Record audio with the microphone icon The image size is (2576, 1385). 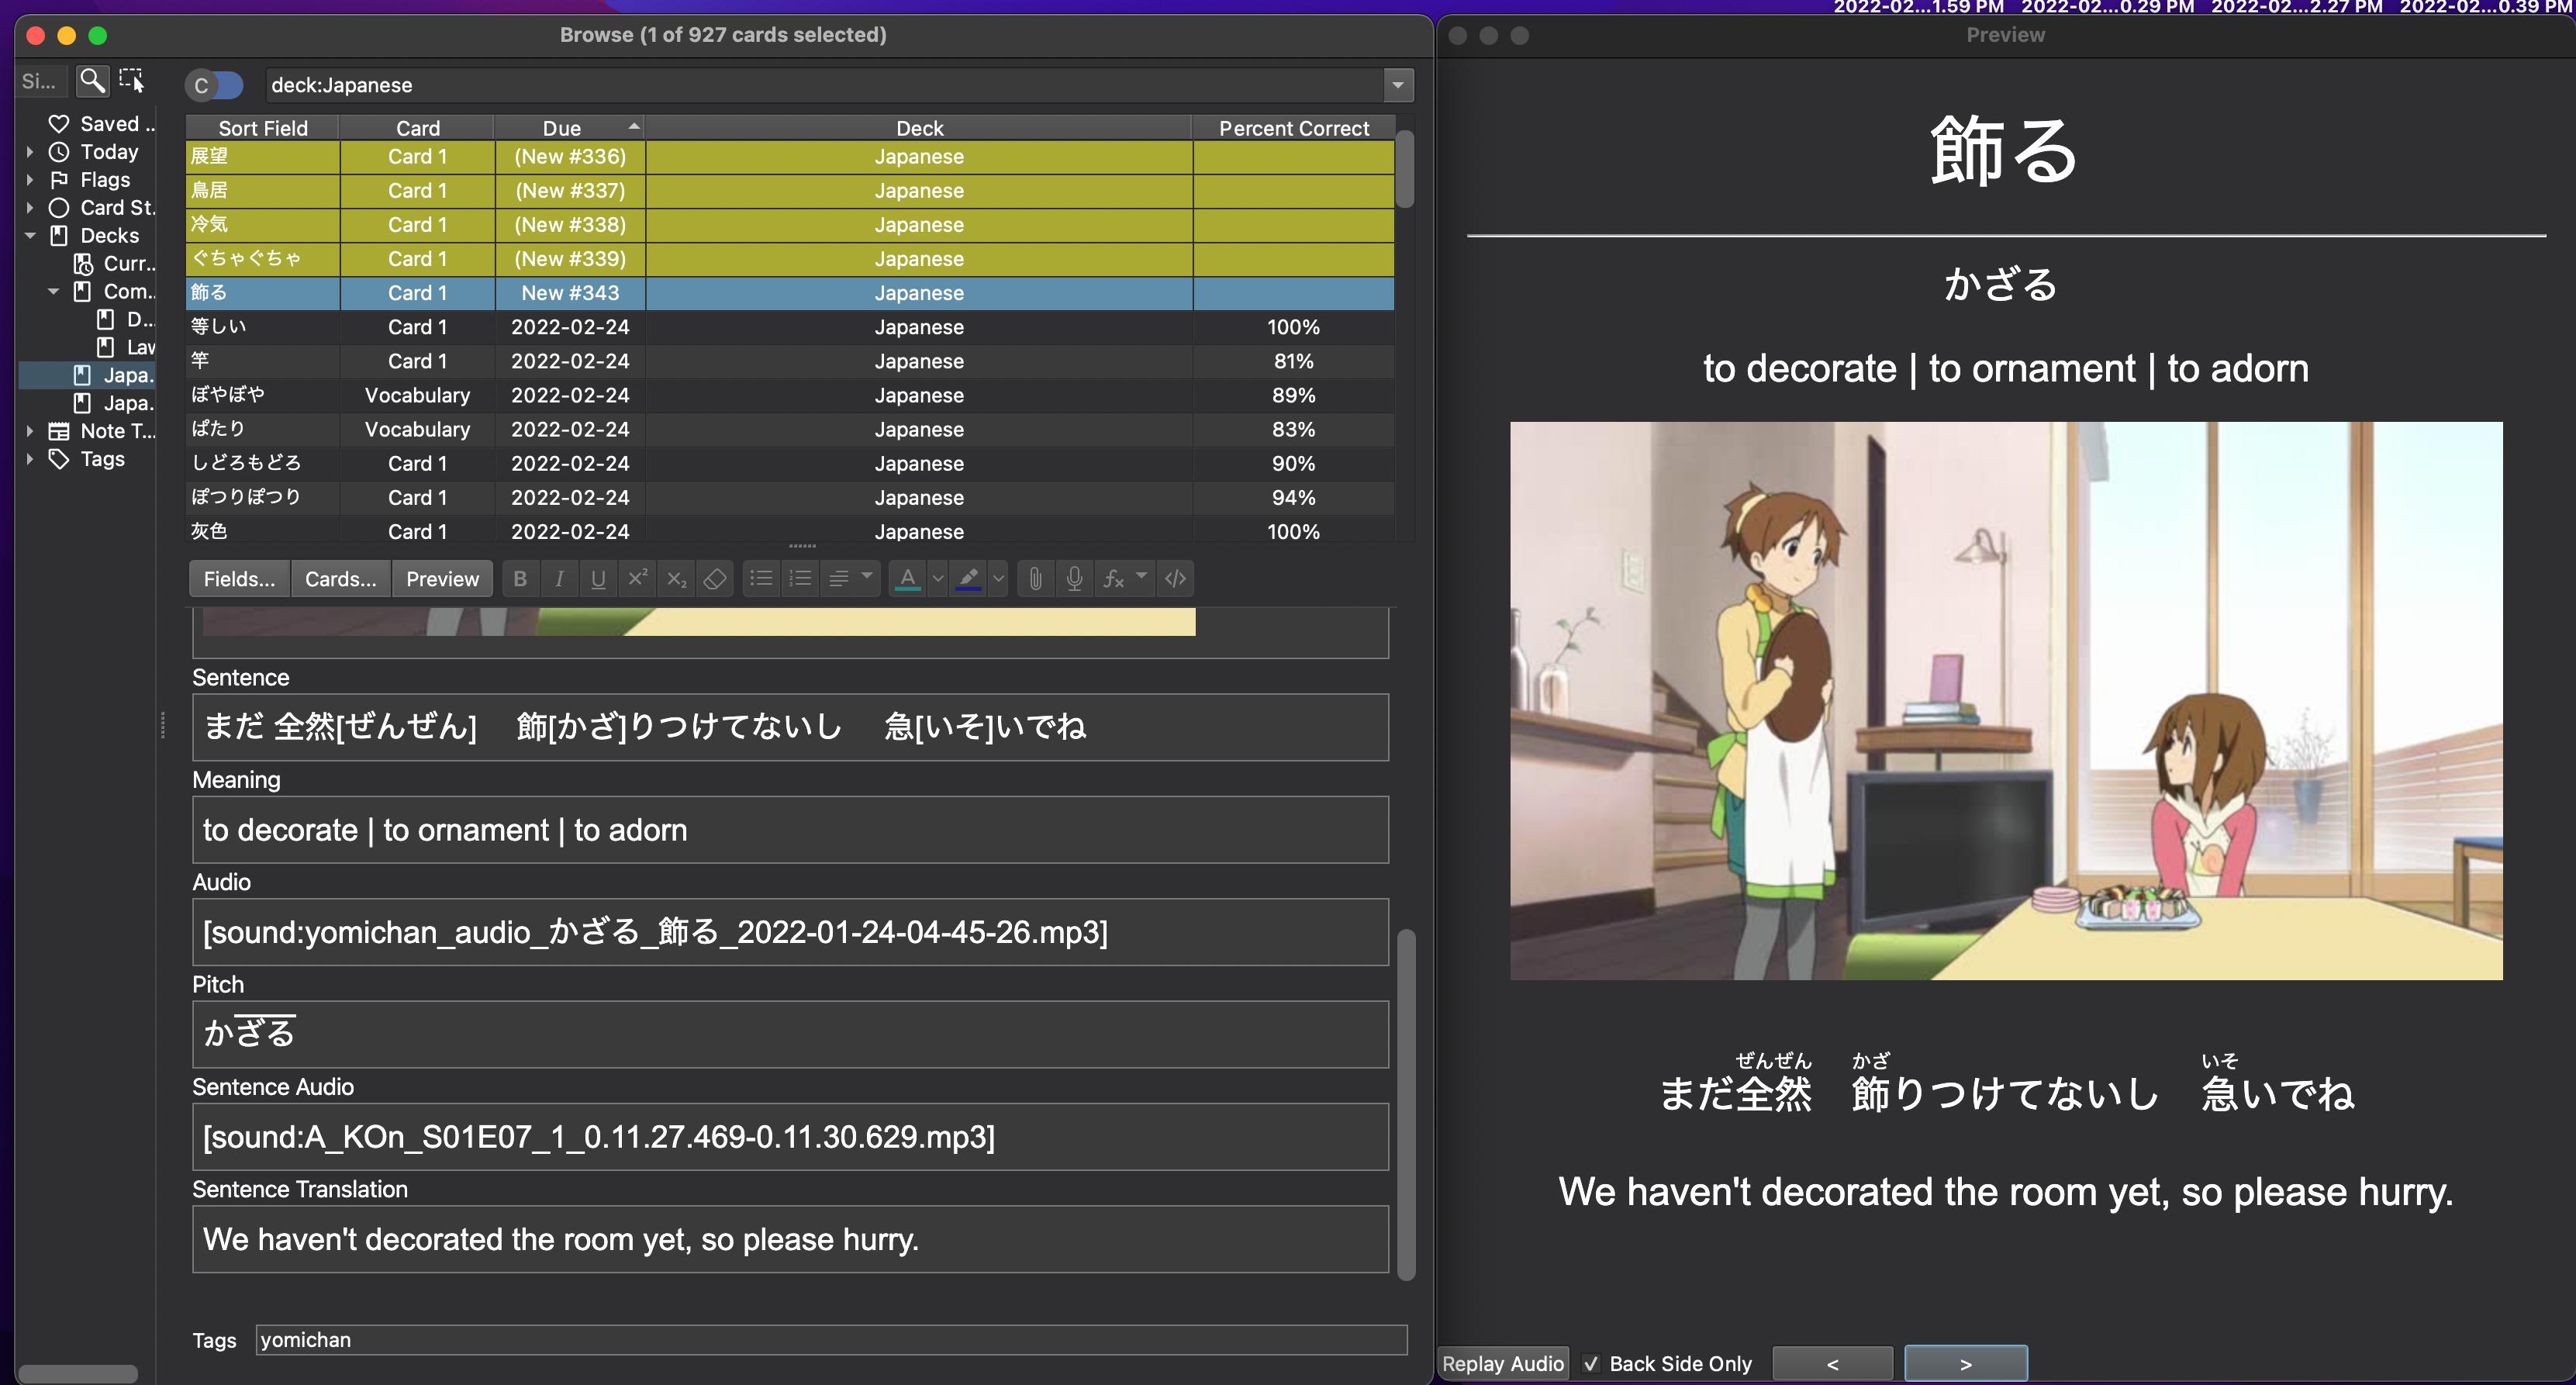coord(1075,579)
